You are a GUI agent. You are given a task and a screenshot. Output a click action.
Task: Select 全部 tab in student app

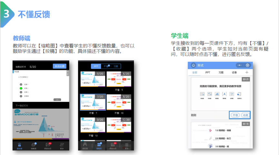195,73
